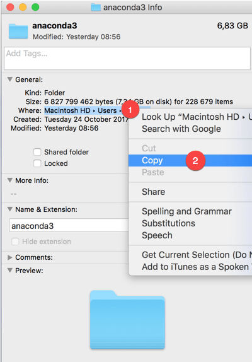
Task: Collapse the General section
Action: (x=9, y=79)
